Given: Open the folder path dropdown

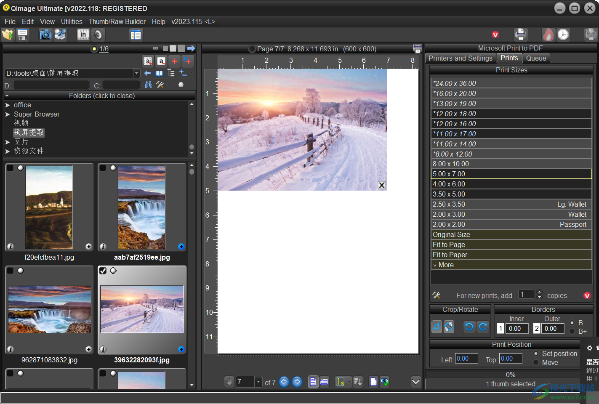Looking at the screenshot, I should (x=136, y=73).
